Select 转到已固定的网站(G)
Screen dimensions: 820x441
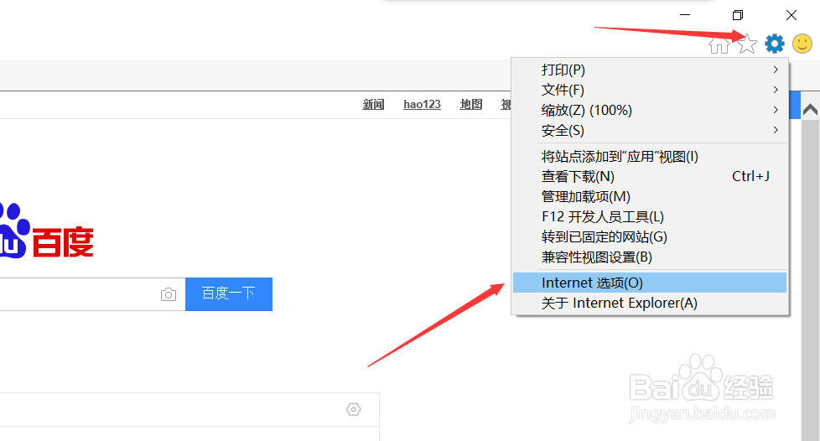(x=650, y=237)
